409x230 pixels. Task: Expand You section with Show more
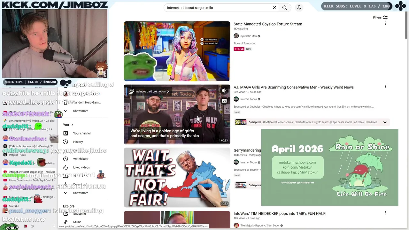click(x=81, y=193)
